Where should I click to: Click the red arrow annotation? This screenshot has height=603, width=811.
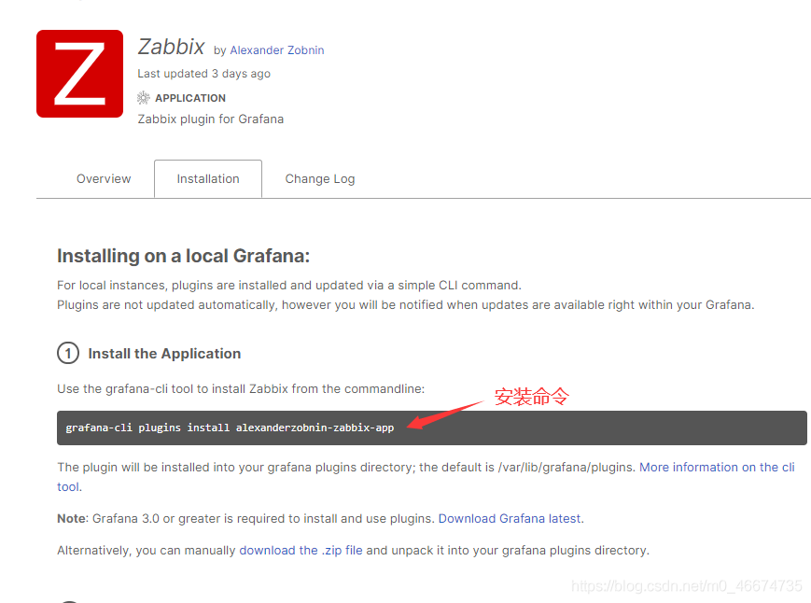click(446, 415)
